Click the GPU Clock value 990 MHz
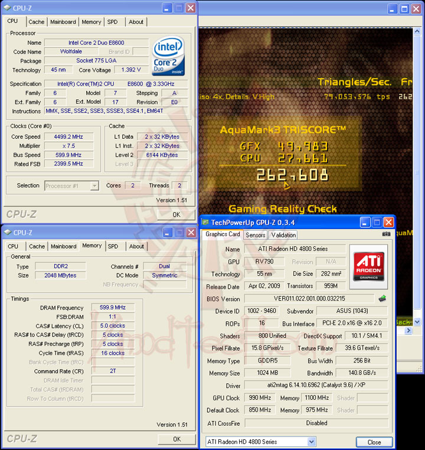This screenshot has height=450, width=425. click(260, 398)
